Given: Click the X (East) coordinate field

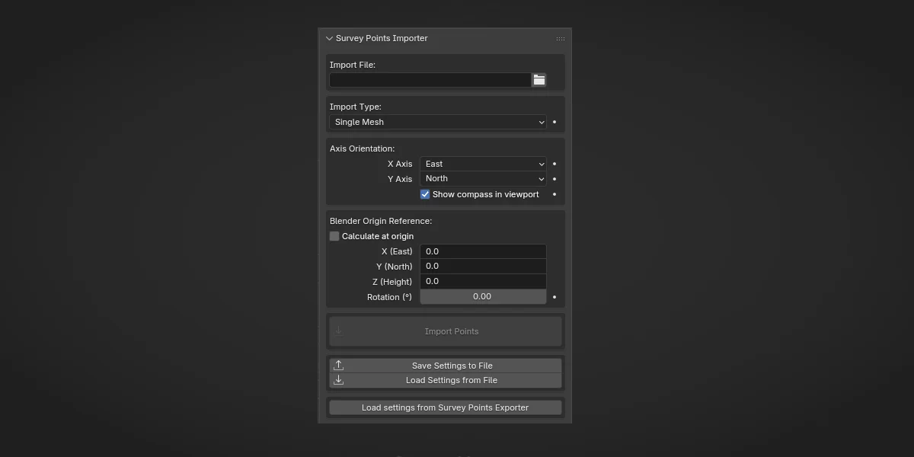Looking at the screenshot, I should click(483, 251).
